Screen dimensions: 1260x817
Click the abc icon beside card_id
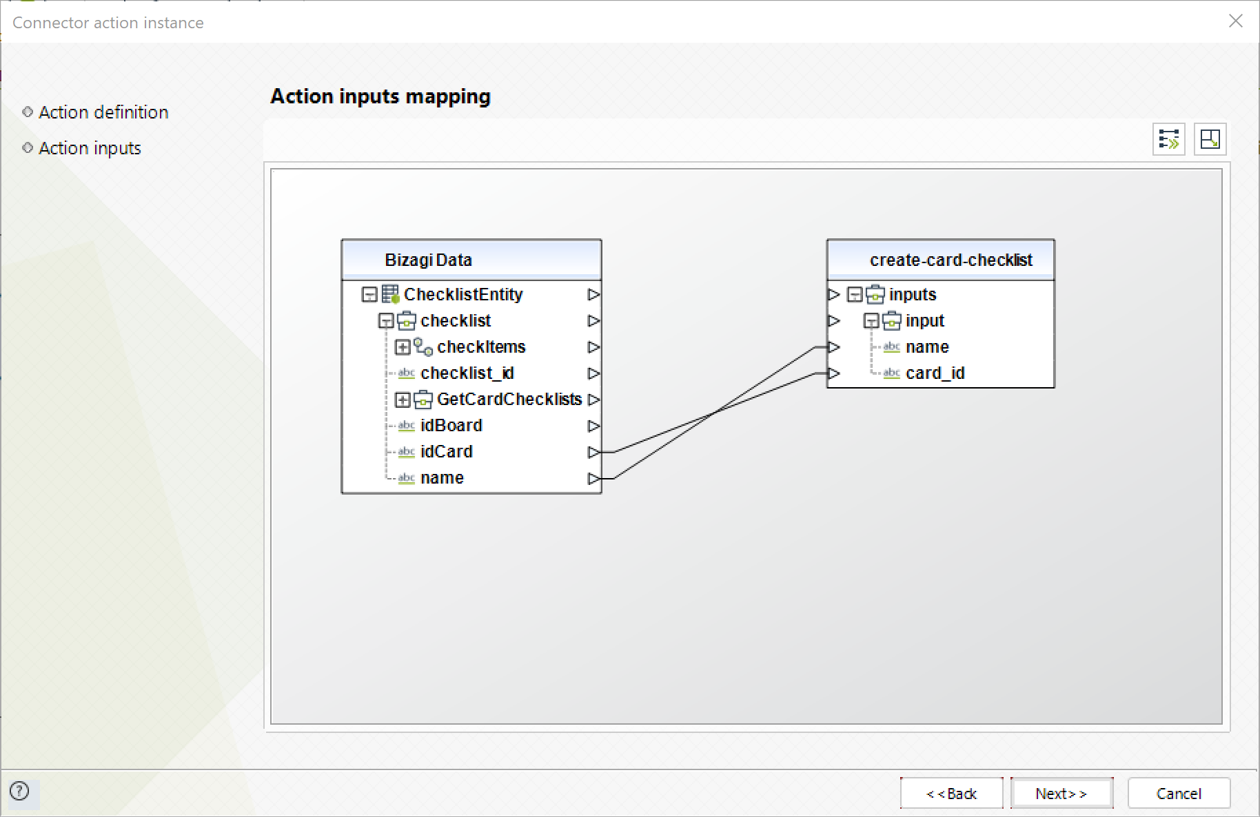point(892,373)
